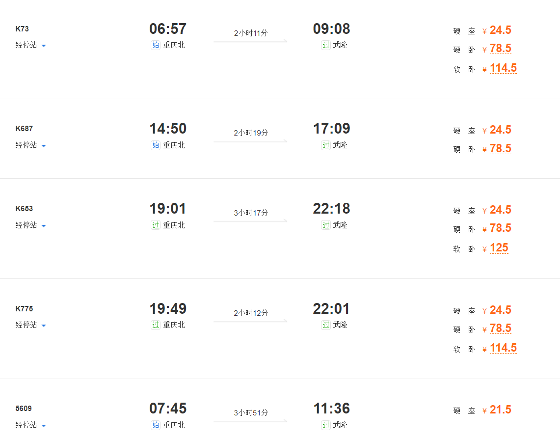Select K73 软卧 price 114.5
Screen dimensions: 560x439
pos(503,68)
